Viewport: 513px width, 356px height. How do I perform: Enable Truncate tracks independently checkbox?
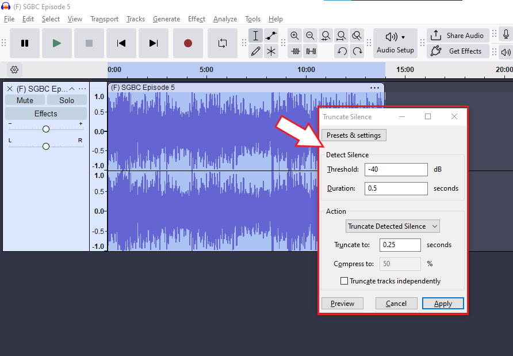click(x=344, y=281)
